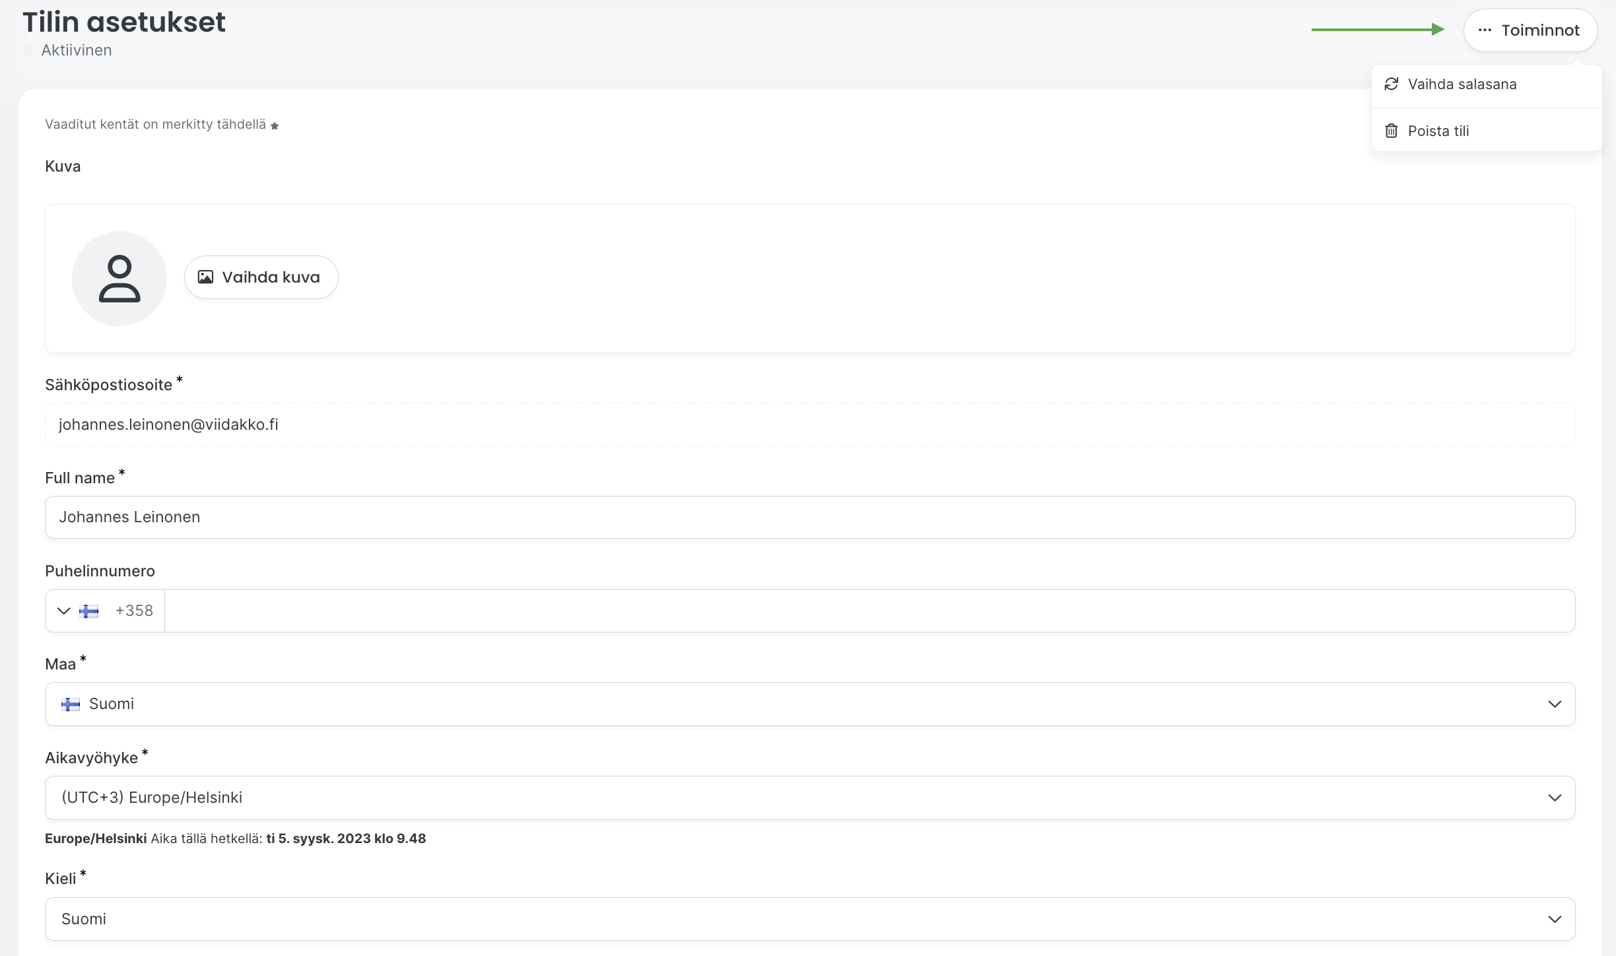The width and height of the screenshot is (1616, 956).
Task: Click the refresh icon beside Vaihda salasana
Action: [1392, 85]
